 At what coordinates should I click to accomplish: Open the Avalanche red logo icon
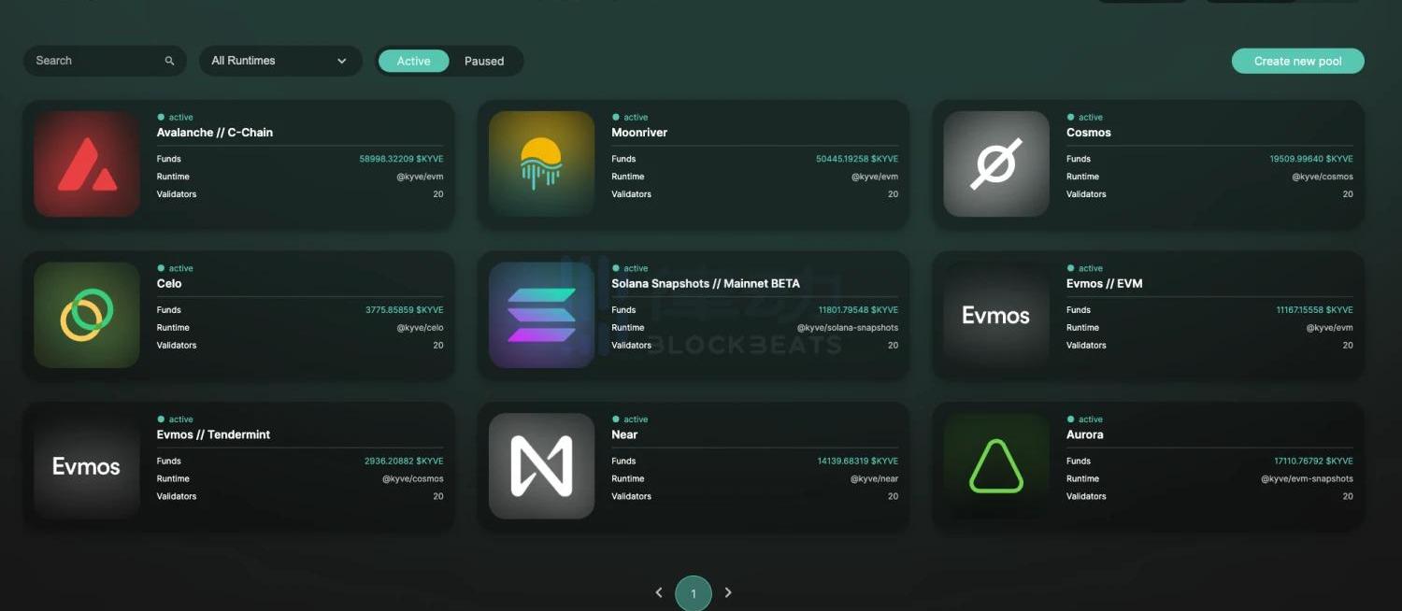pos(87,164)
